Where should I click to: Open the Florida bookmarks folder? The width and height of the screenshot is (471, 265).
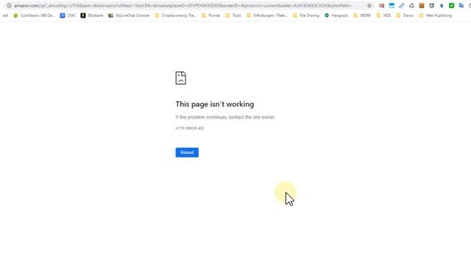pyautogui.click(x=210, y=15)
